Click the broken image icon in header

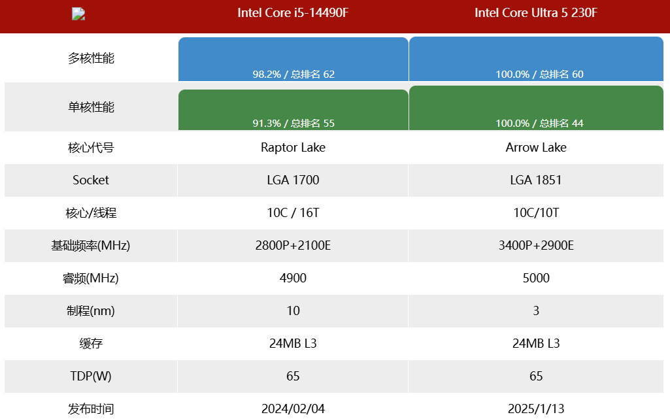pos(78,14)
